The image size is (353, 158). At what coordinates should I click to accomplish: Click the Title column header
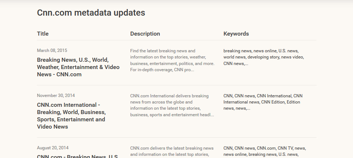43,34
